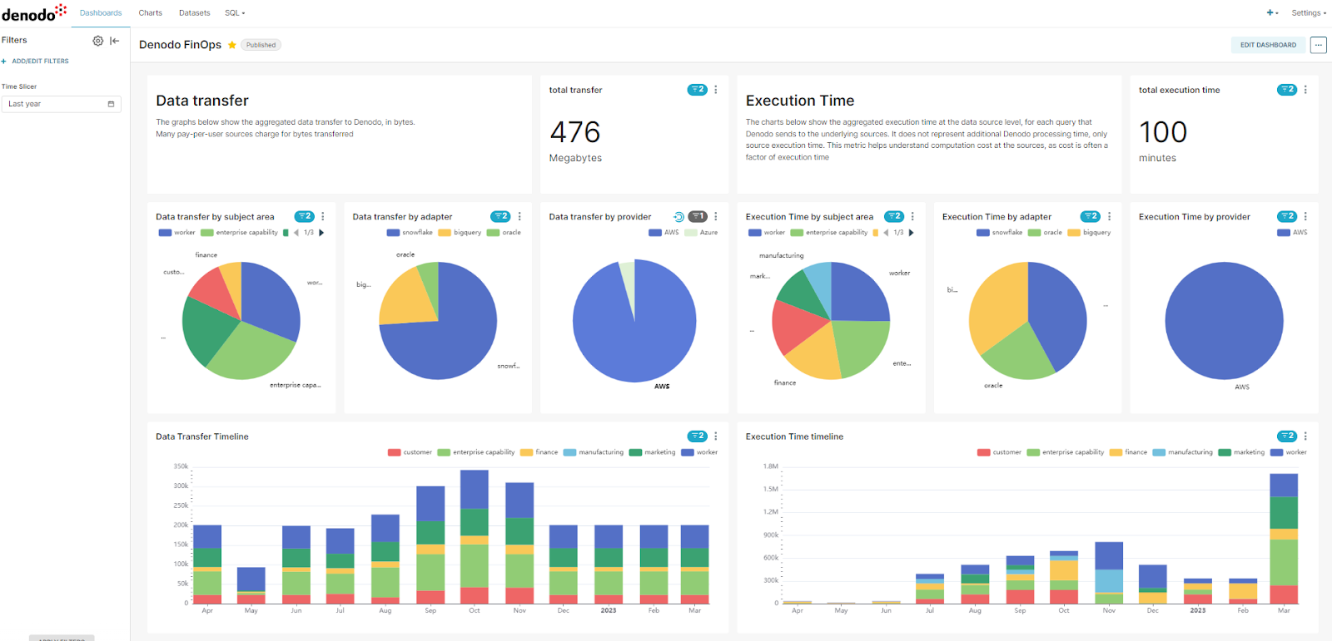Previous legend page on Execution Time by subject area
This screenshot has height=641, width=1332.
pyautogui.click(x=886, y=233)
